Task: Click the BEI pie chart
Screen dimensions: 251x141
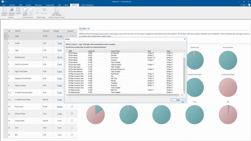Action: (228, 114)
